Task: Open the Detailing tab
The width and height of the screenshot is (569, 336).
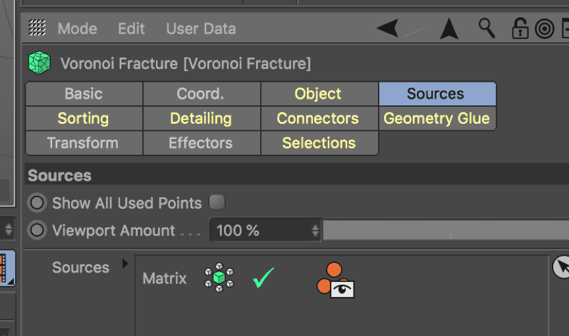Action: [201, 119]
